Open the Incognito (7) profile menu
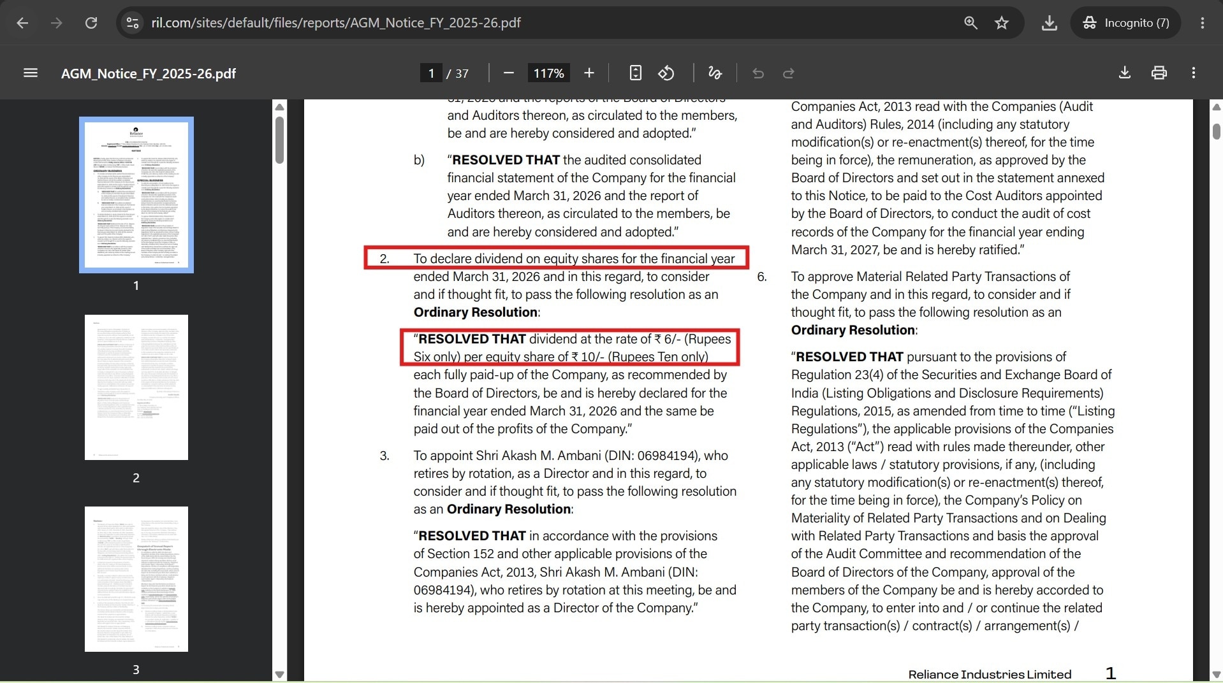1223x683 pixels. [1125, 23]
